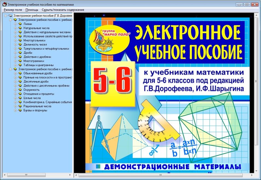Open the Размер поля menu
Viewport: 261px width, 180px height.
(x=13, y=10)
